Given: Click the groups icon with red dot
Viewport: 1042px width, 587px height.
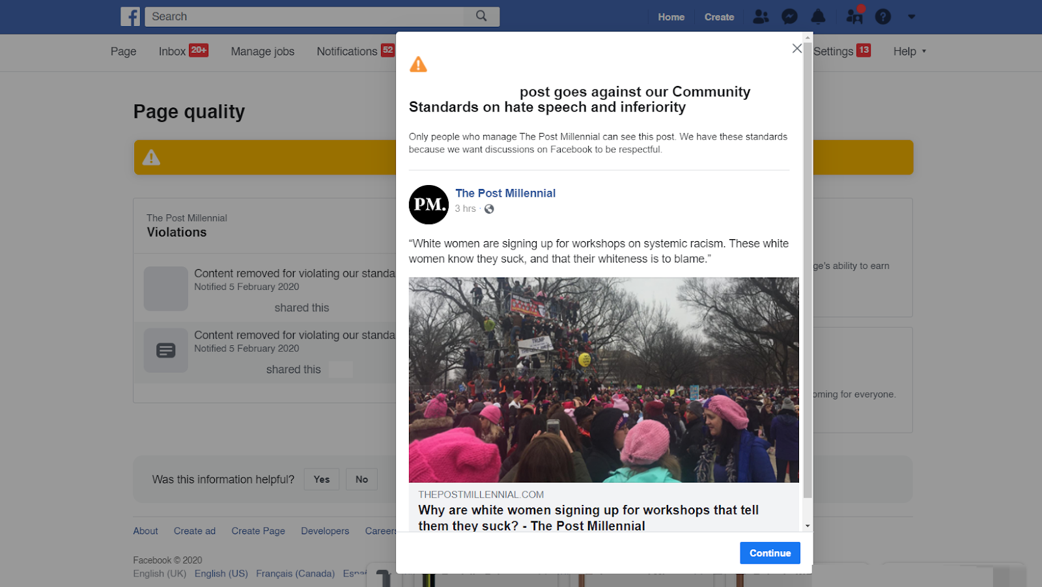Looking at the screenshot, I should tap(854, 16).
